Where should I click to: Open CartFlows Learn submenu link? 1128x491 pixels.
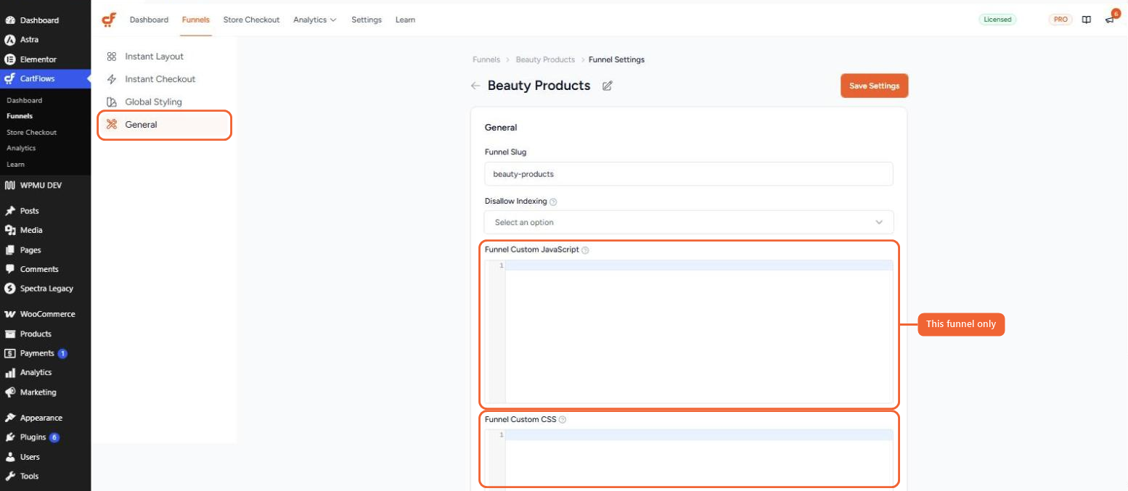tap(15, 164)
